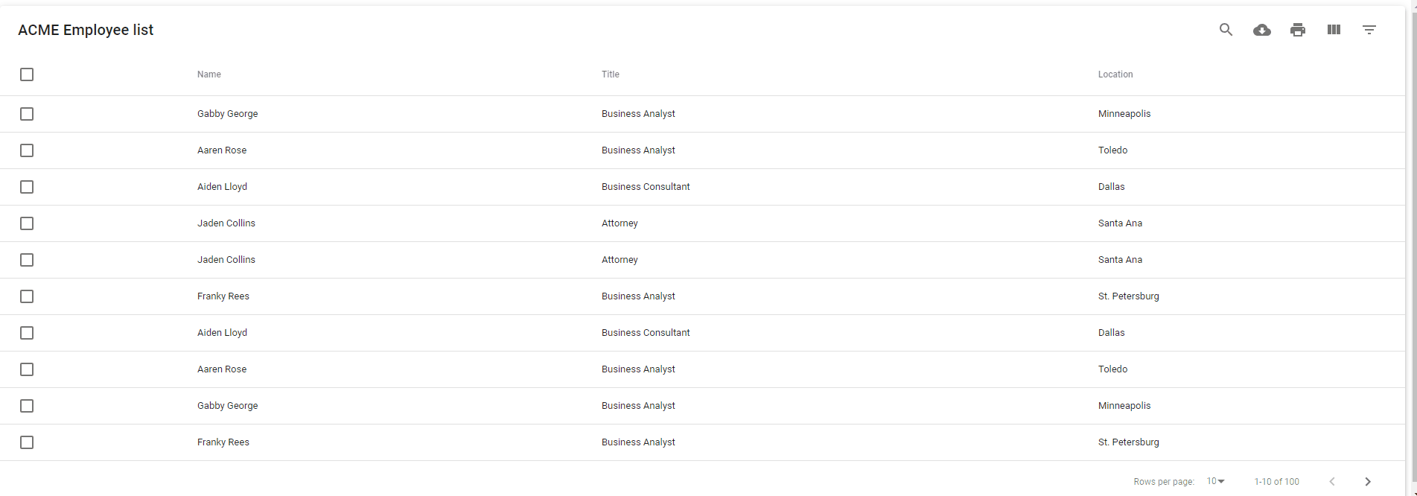1417x496 pixels.
Task: Click the ACME Employee list title
Action: pyautogui.click(x=86, y=30)
